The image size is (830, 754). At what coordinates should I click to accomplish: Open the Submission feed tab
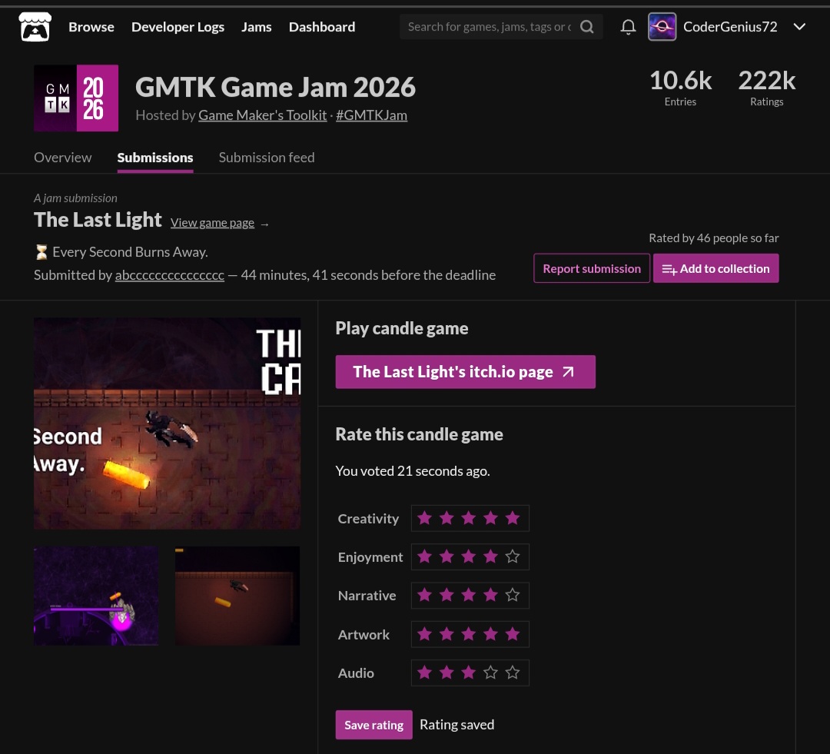coord(267,158)
